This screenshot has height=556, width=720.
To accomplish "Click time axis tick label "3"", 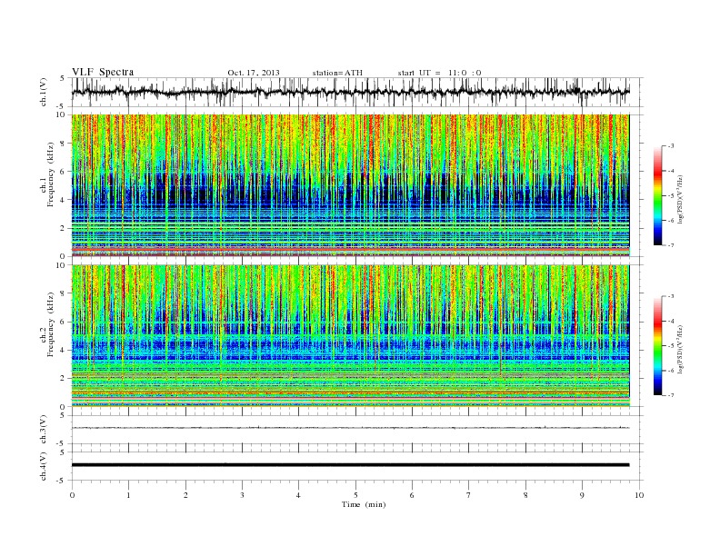I will [x=242, y=495].
